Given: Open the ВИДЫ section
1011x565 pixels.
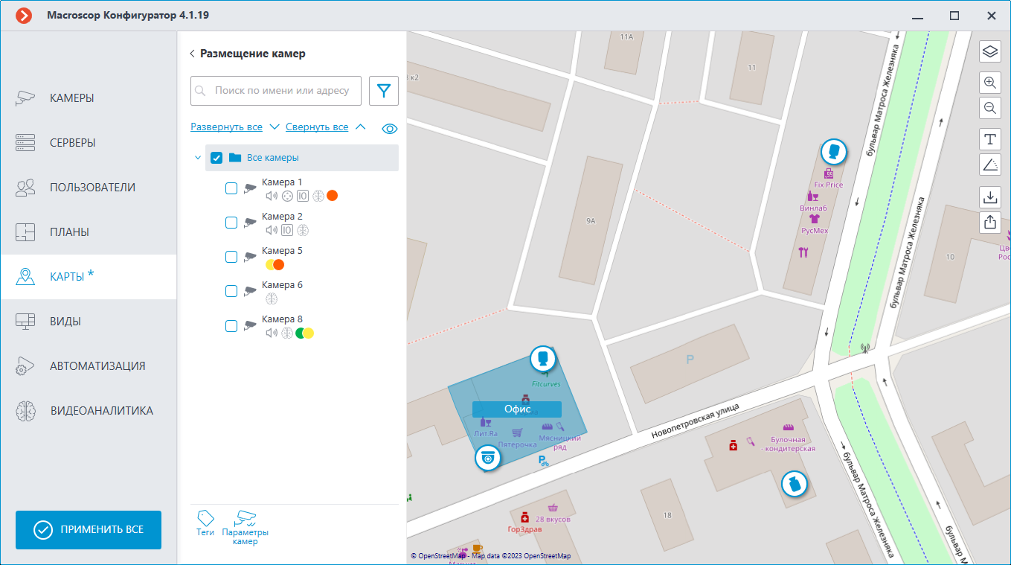Looking at the screenshot, I should coord(89,322).
